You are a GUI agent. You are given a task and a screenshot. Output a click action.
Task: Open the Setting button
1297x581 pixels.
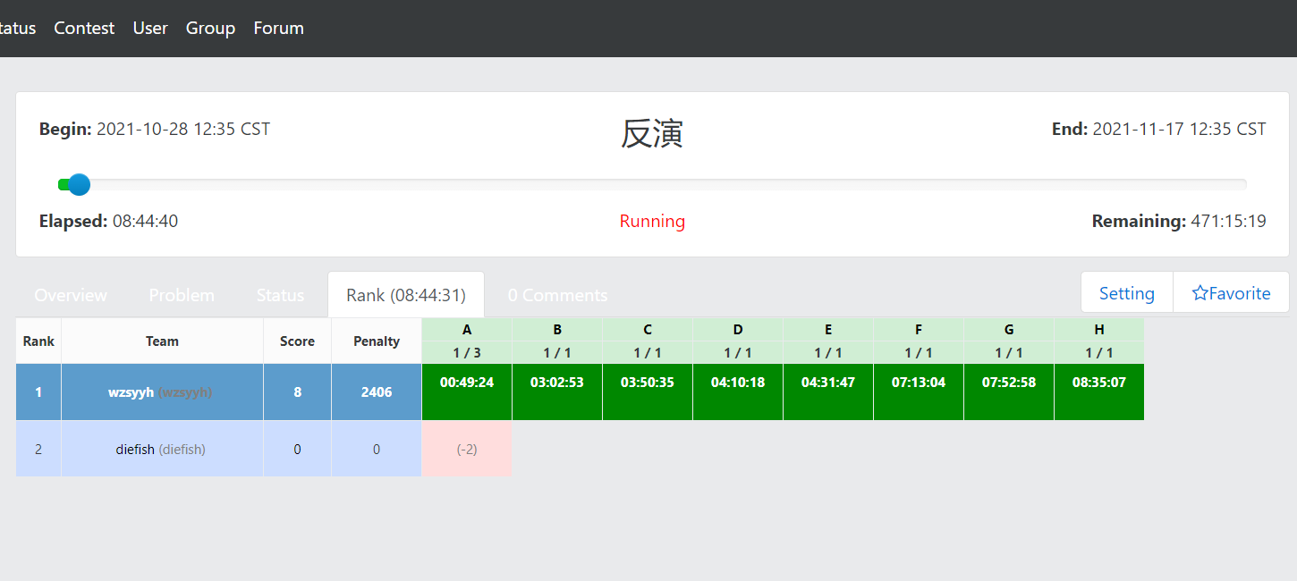coord(1126,293)
